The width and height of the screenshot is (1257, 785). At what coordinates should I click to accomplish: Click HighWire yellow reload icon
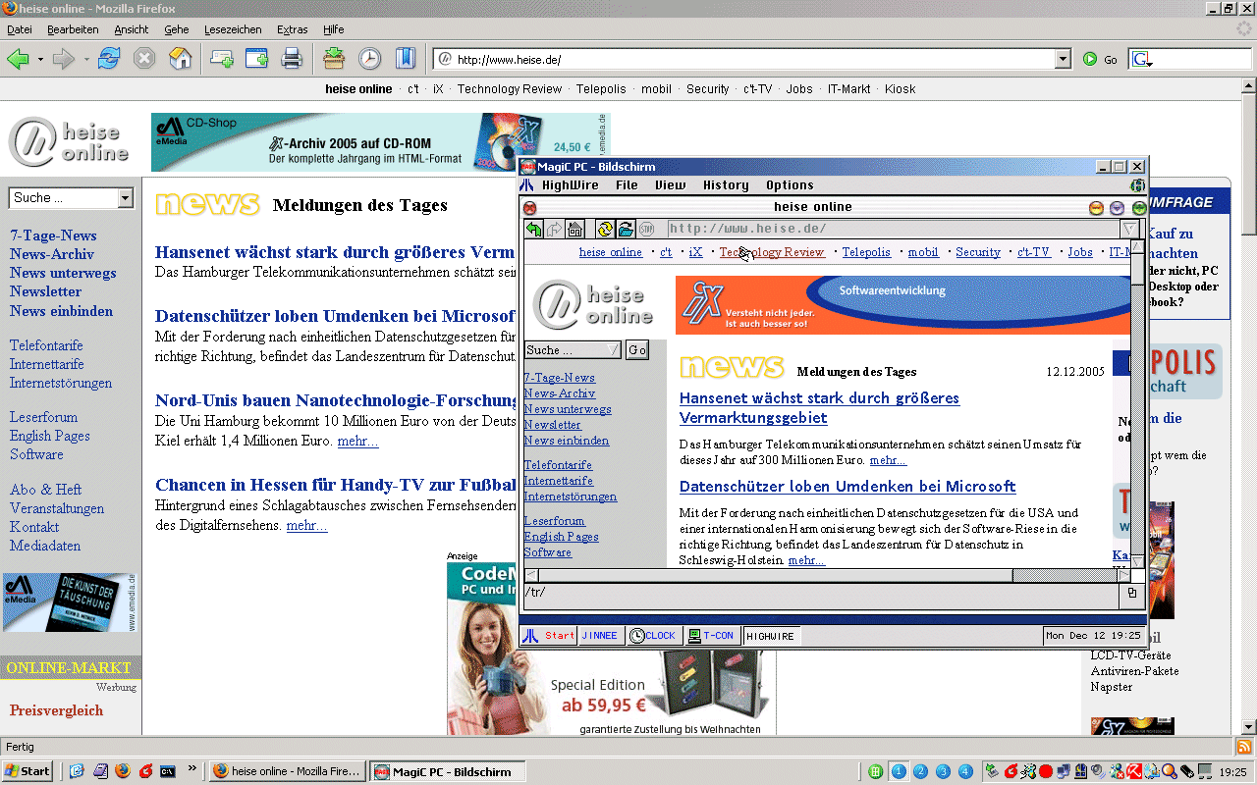605,229
